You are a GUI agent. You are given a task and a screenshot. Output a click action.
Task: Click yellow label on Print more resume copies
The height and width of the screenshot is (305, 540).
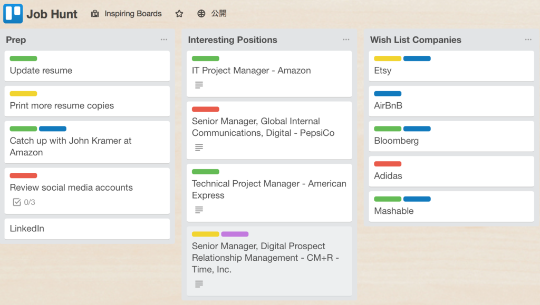23,94
